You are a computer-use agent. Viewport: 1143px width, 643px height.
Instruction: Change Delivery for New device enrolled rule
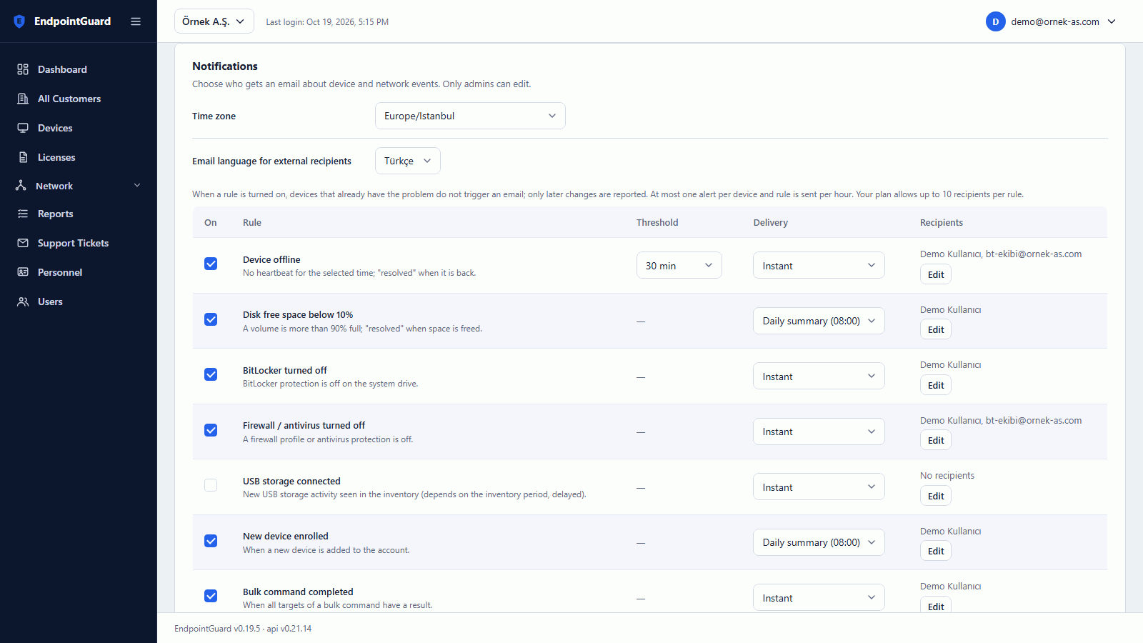coord(819,542)
